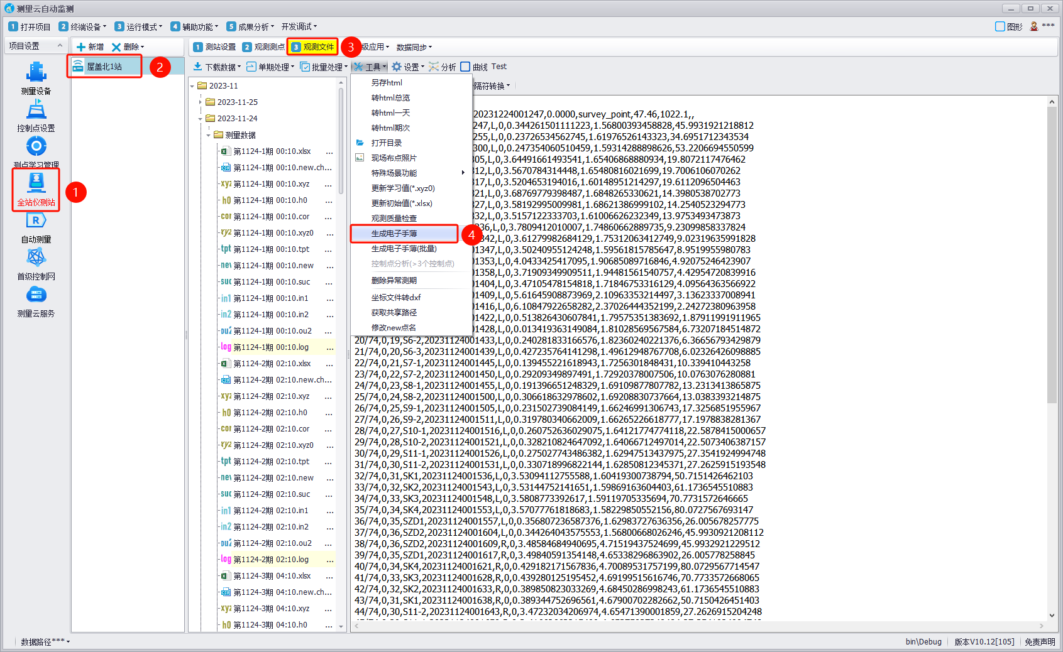The width and height of the screenshot is (1063, 652).
Task: Open the 测量云服务 sidebar icon
Action: coord(36,295)
